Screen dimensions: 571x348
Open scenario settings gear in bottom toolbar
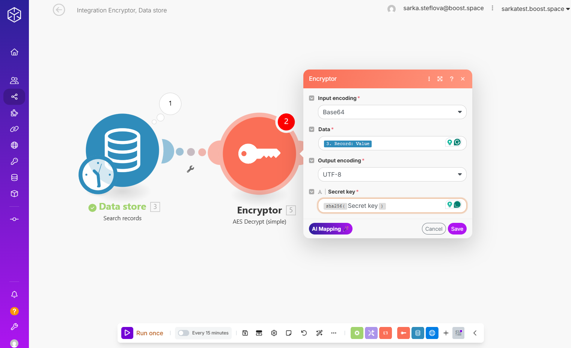[274, 333]
